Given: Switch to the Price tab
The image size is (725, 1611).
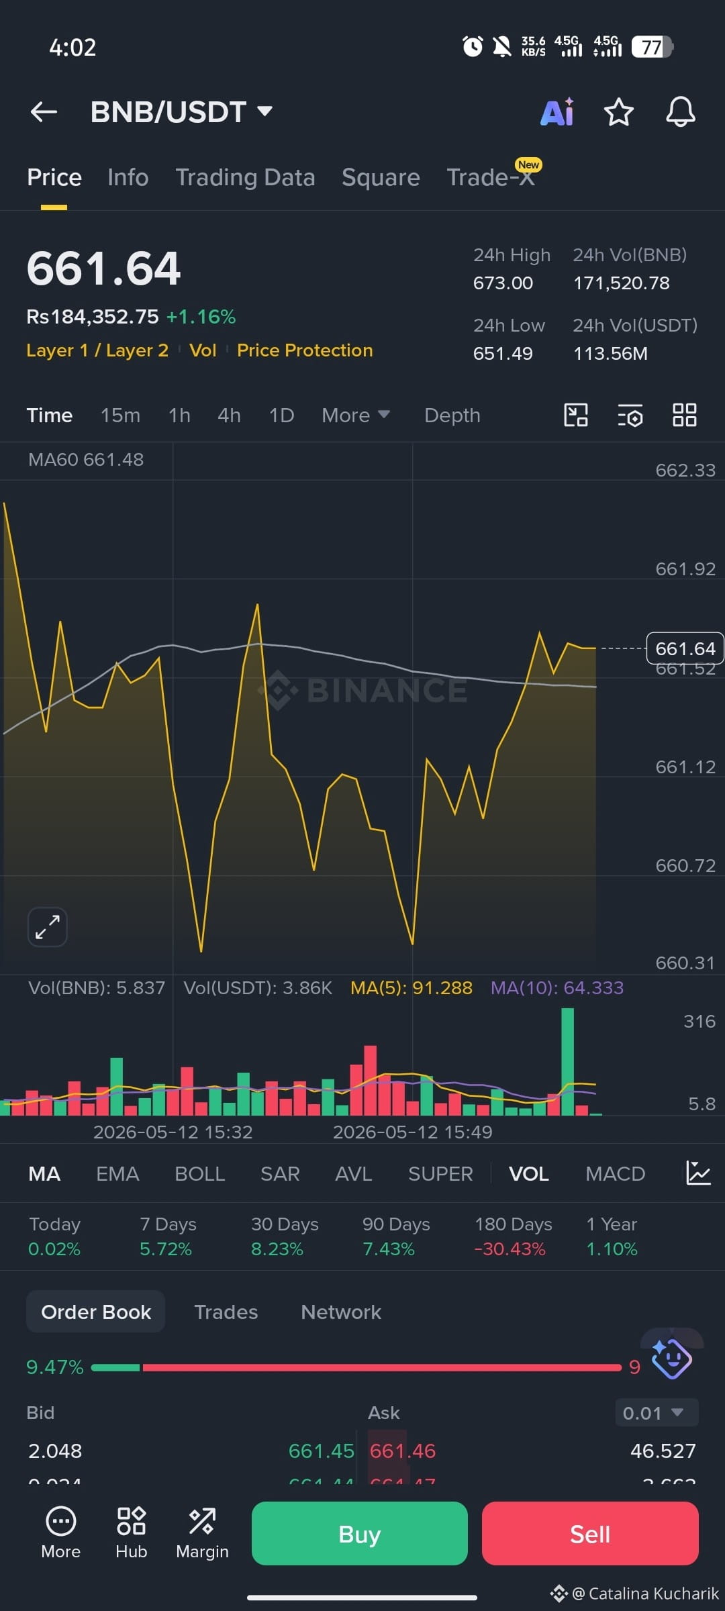Looking at the screenshot, I should pos(54,177).
